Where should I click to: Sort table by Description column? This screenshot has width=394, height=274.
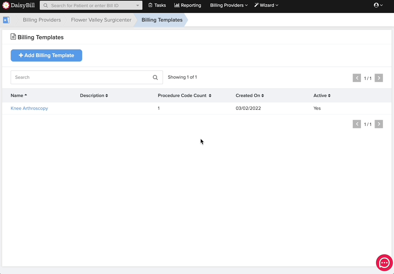94,95
